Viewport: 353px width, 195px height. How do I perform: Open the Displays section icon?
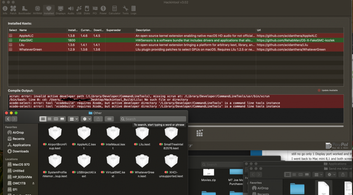coord(61,10)
